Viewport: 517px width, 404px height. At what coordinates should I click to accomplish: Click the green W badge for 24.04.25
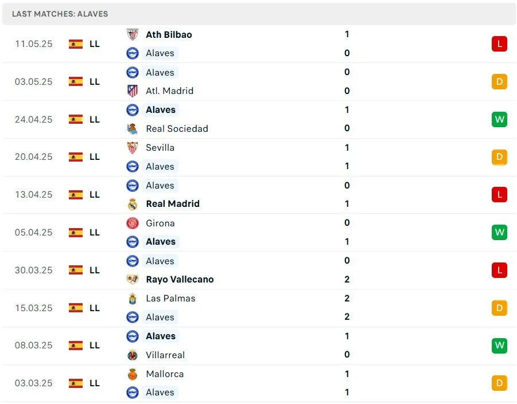coord(499,119)
